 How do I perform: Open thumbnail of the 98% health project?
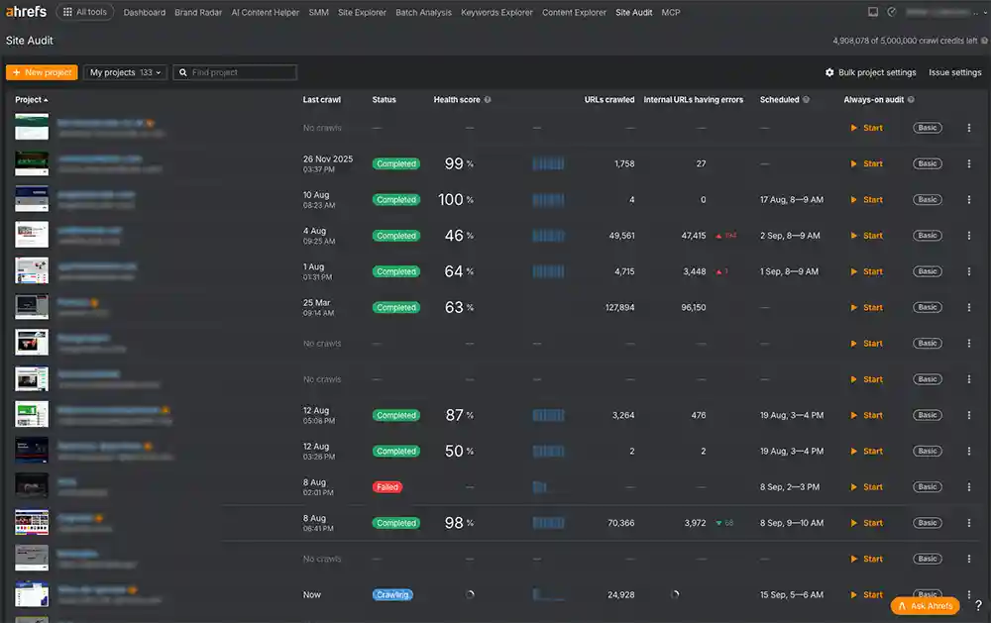[x=32, y=523]
